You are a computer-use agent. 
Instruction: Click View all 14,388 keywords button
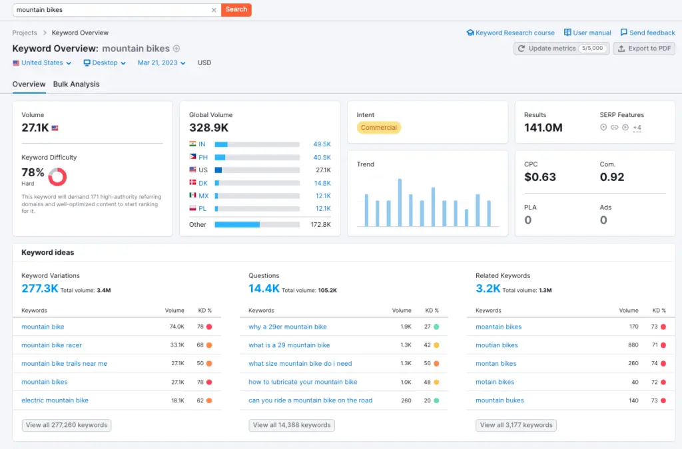[292, 425]
